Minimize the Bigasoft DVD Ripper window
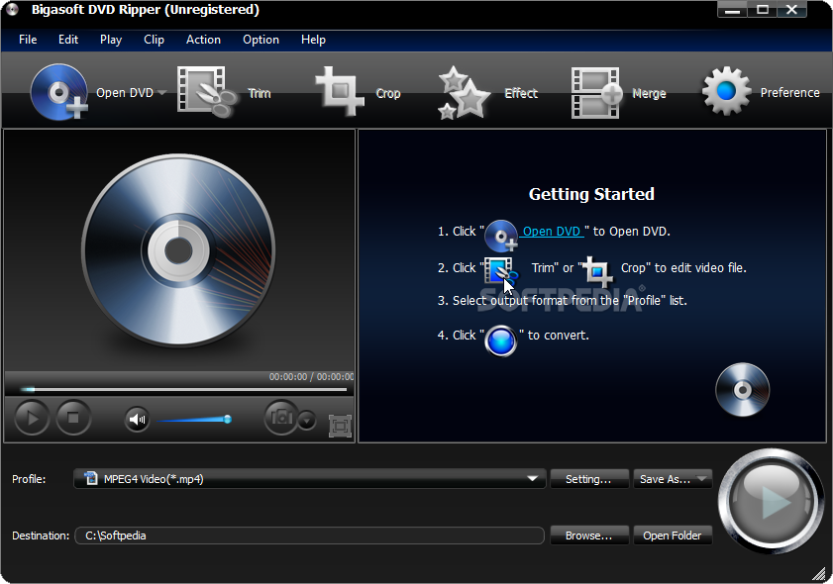 click(x=732, y=10)
